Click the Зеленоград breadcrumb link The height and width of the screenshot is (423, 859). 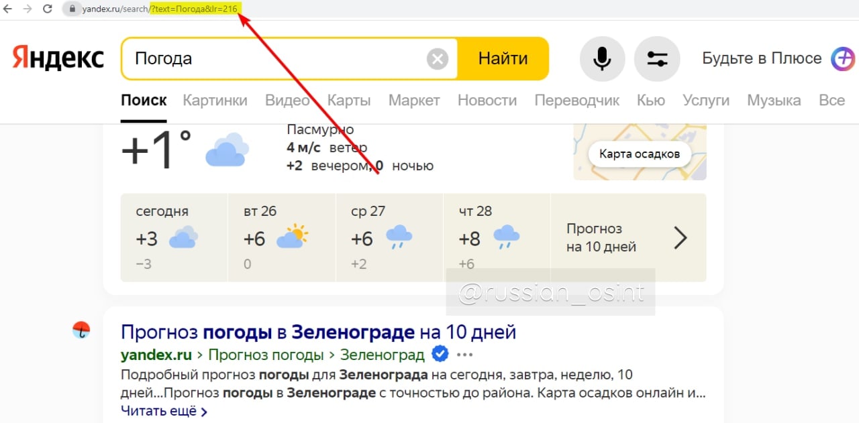383,355
